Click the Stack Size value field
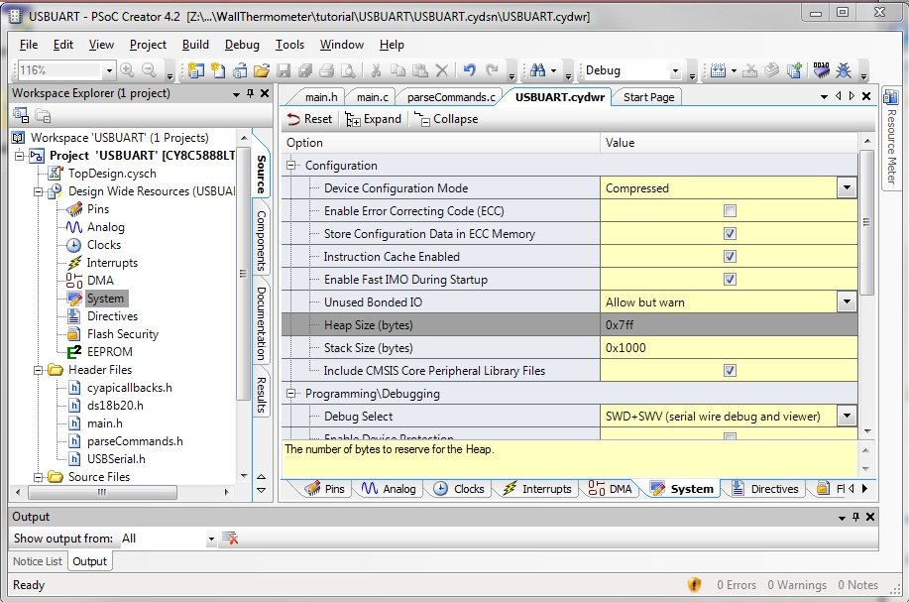 click(729, 348)
